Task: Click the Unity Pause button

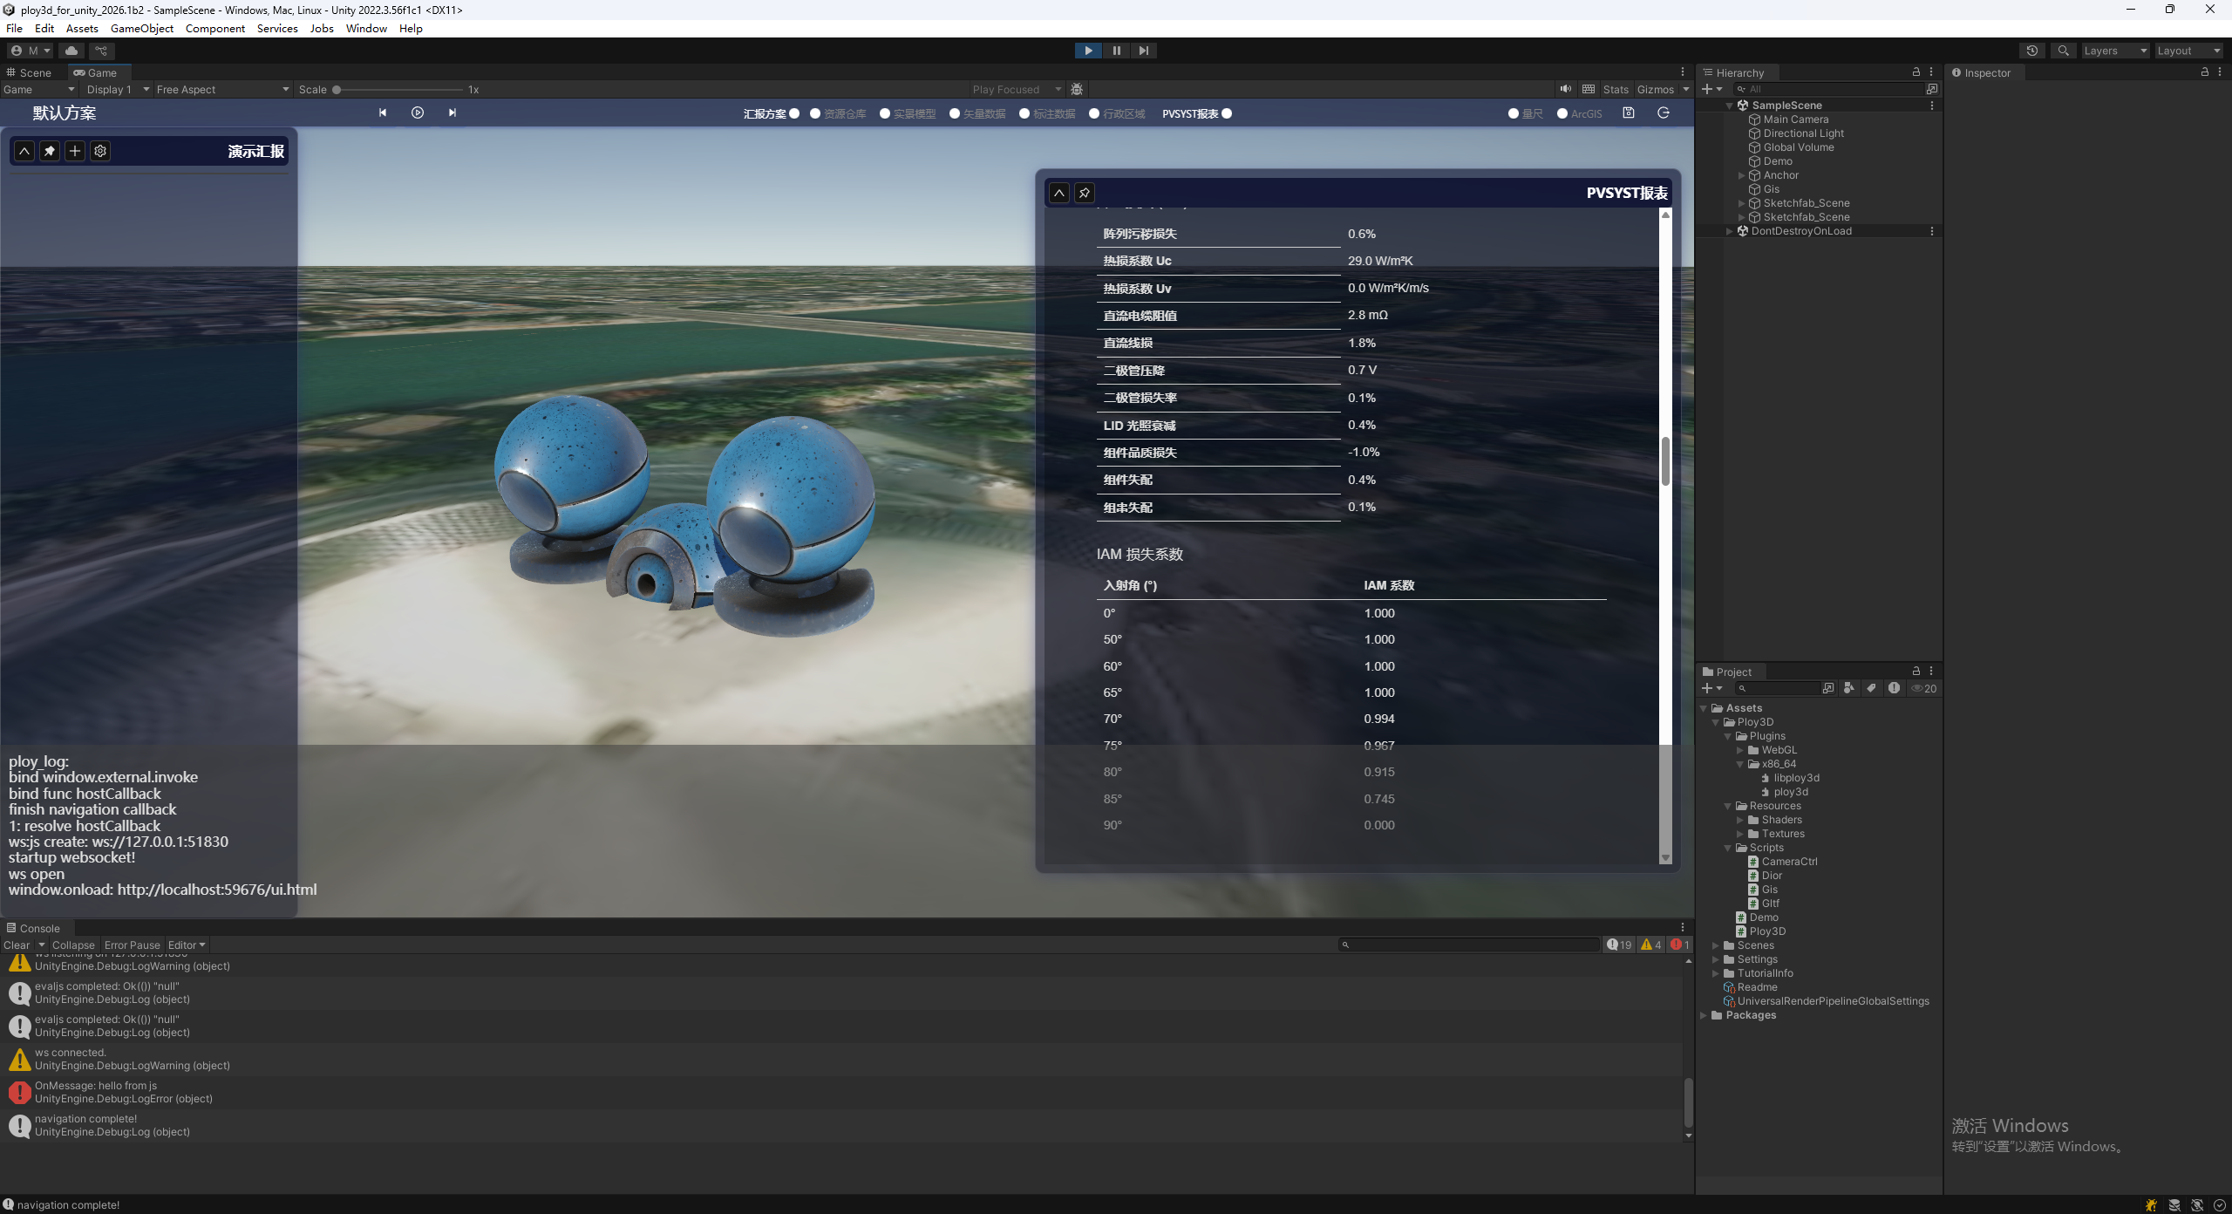Action: coord(1116,51)
